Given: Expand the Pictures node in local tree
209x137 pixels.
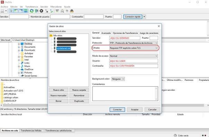Looking at the screenshot, I should 19,73.
